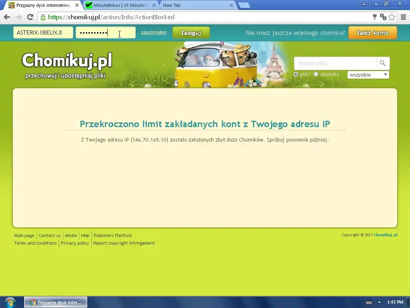Screen dimensions: 410x308
Task: Click the Przekroczono limit heading text
Action: click(205, 124)
